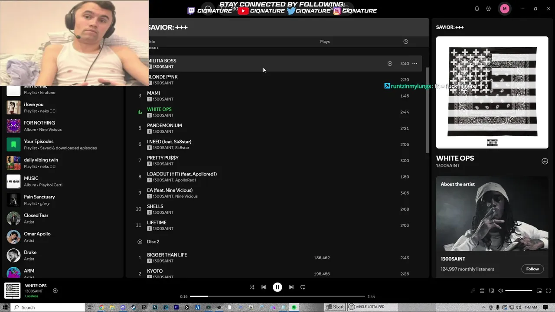Open Sk8star artist link
The width and height of the screenshot is (555, 312).
coord(182,148)
